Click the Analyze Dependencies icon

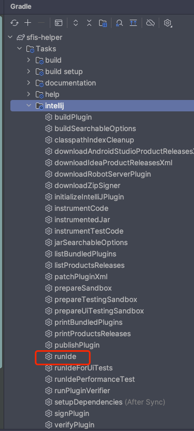point(119,23)
